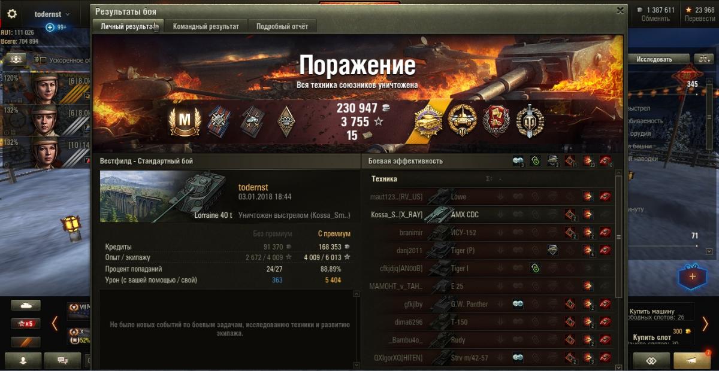Click Купить слот button
The height and width of the screenshot is (371, 719).
[652, 337]
